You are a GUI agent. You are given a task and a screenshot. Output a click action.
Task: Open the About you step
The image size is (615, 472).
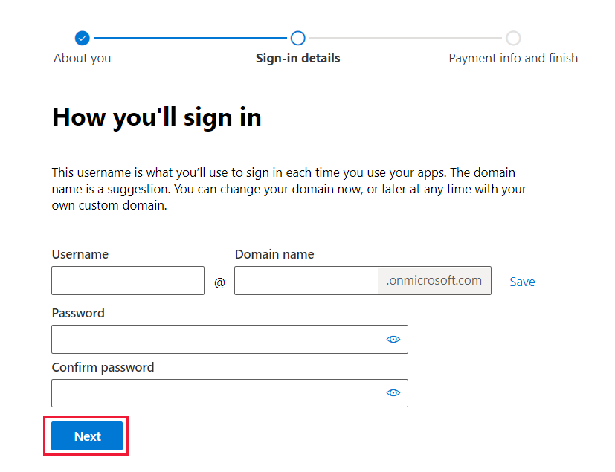(x=82, y=58)
